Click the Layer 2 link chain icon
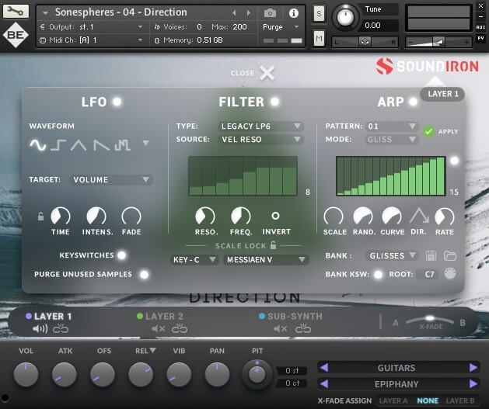The width and height of the screenshot is (489, 409). 180,329
